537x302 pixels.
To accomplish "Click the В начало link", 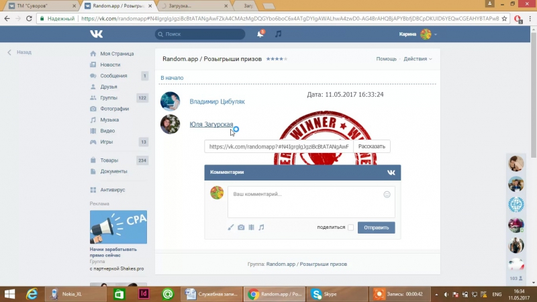I will click(x=172, y=78).
